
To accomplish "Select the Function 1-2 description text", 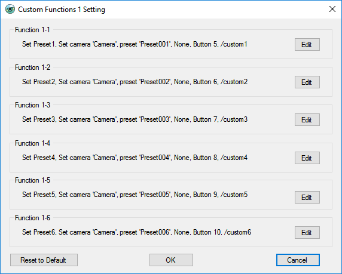I will [x=135, y=82].
